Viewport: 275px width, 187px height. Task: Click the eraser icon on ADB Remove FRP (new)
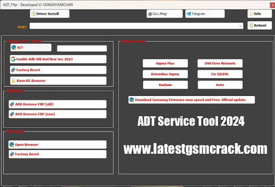coord(12,114)
